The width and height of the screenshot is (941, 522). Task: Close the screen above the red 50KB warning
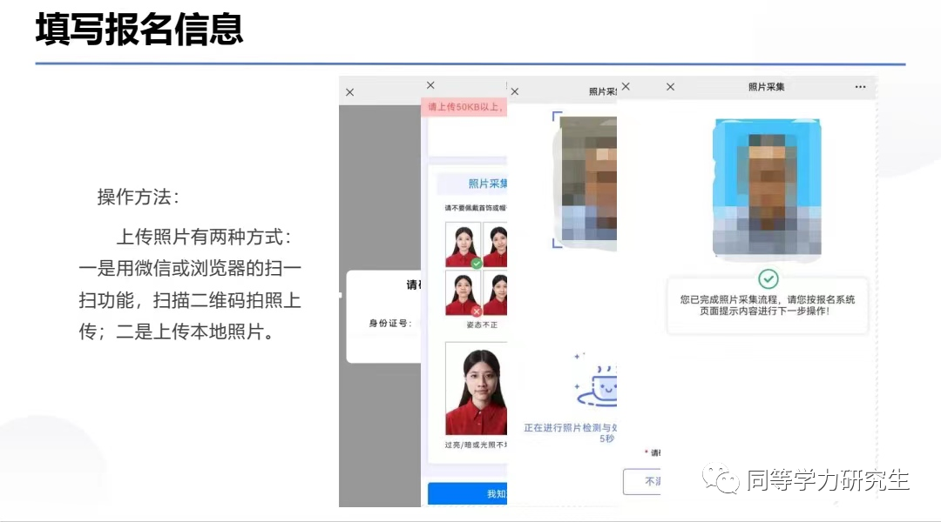430,85
